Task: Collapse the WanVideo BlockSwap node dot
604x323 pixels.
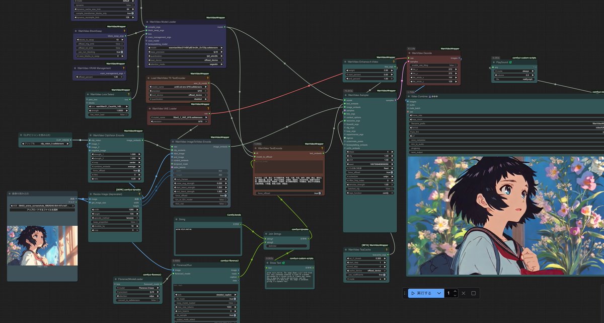Action: click(x=77, y=31)
